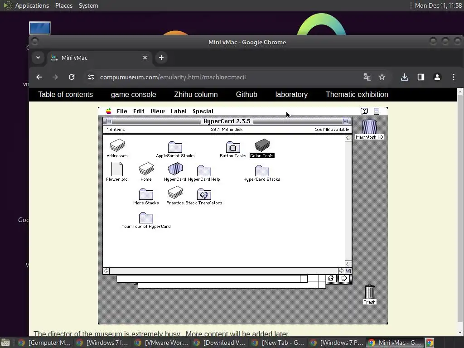Click Chrome's back arrow
Screen dimensions: 464x348
[x=39, y=77]
